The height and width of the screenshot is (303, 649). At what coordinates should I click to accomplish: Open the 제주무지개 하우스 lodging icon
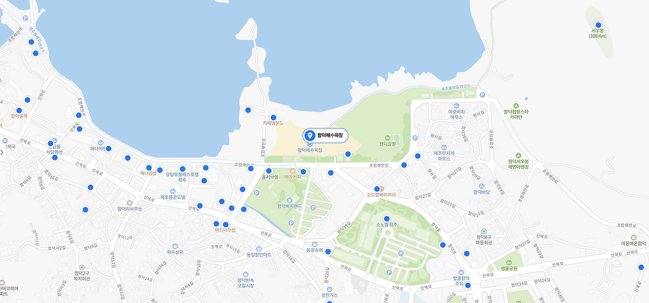point(444,147)
